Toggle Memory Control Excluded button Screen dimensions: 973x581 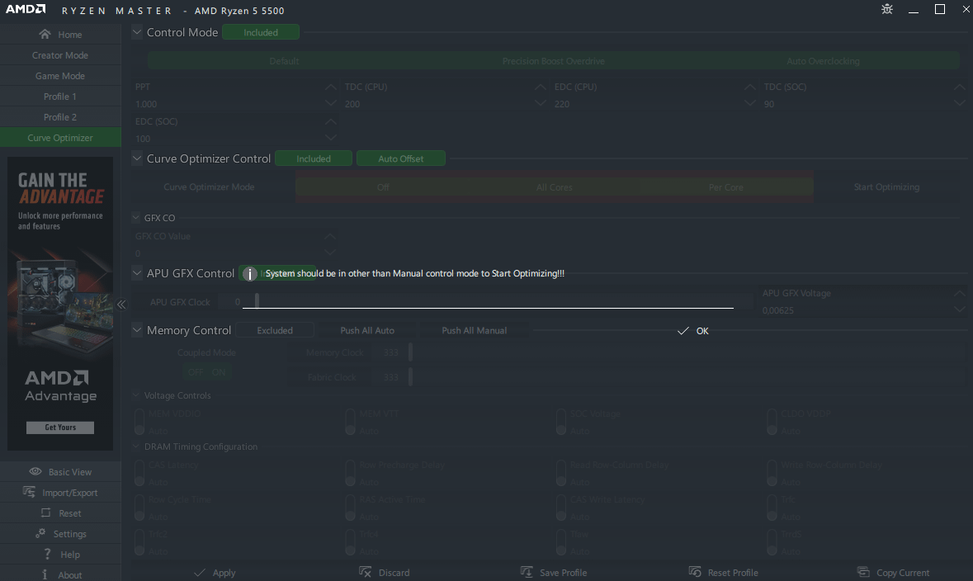[275, 330]
